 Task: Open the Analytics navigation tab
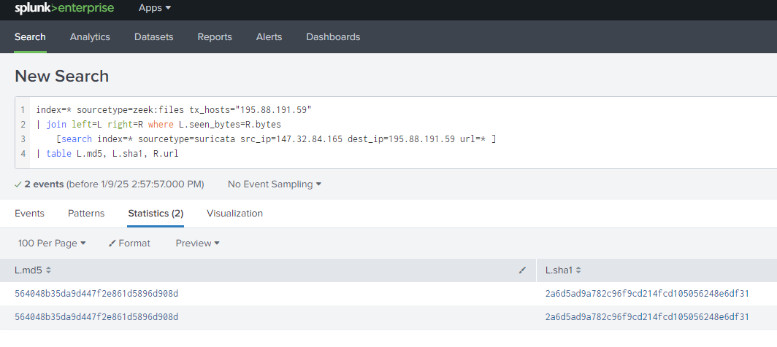coord(91,37)
